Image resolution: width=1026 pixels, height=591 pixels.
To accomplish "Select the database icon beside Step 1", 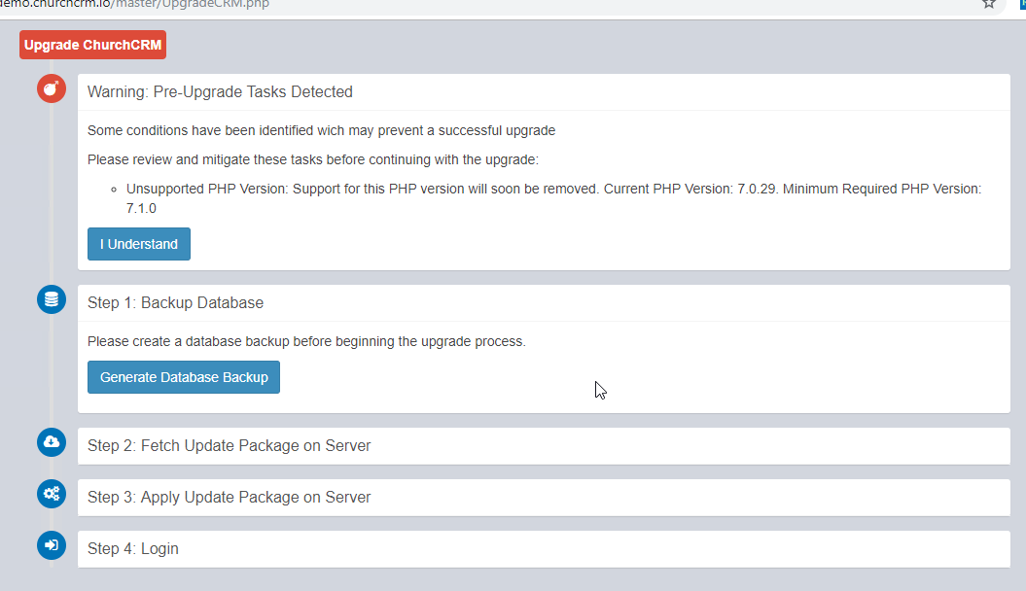I will click(51, 299).
